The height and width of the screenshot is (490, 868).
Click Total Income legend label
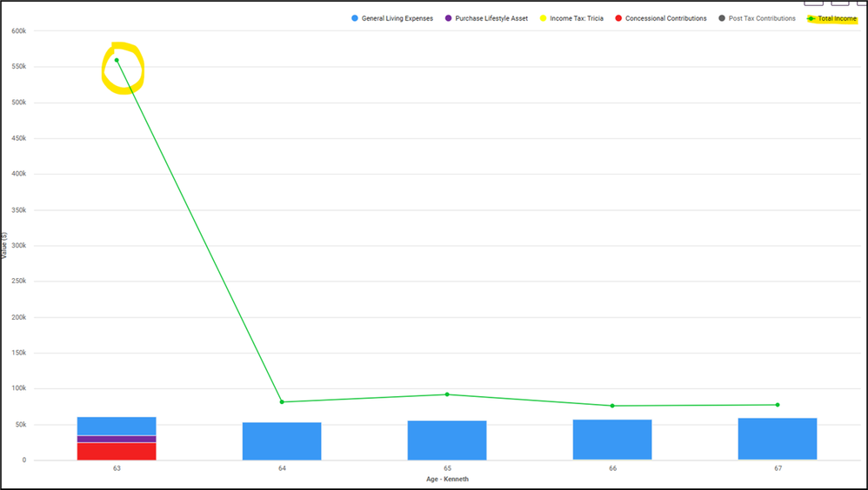(836, 18)
